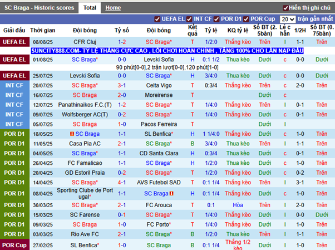Click the 3-1 half-time score on 14/04/25
This screenshot has width=335, height=250.
[300, 183]
